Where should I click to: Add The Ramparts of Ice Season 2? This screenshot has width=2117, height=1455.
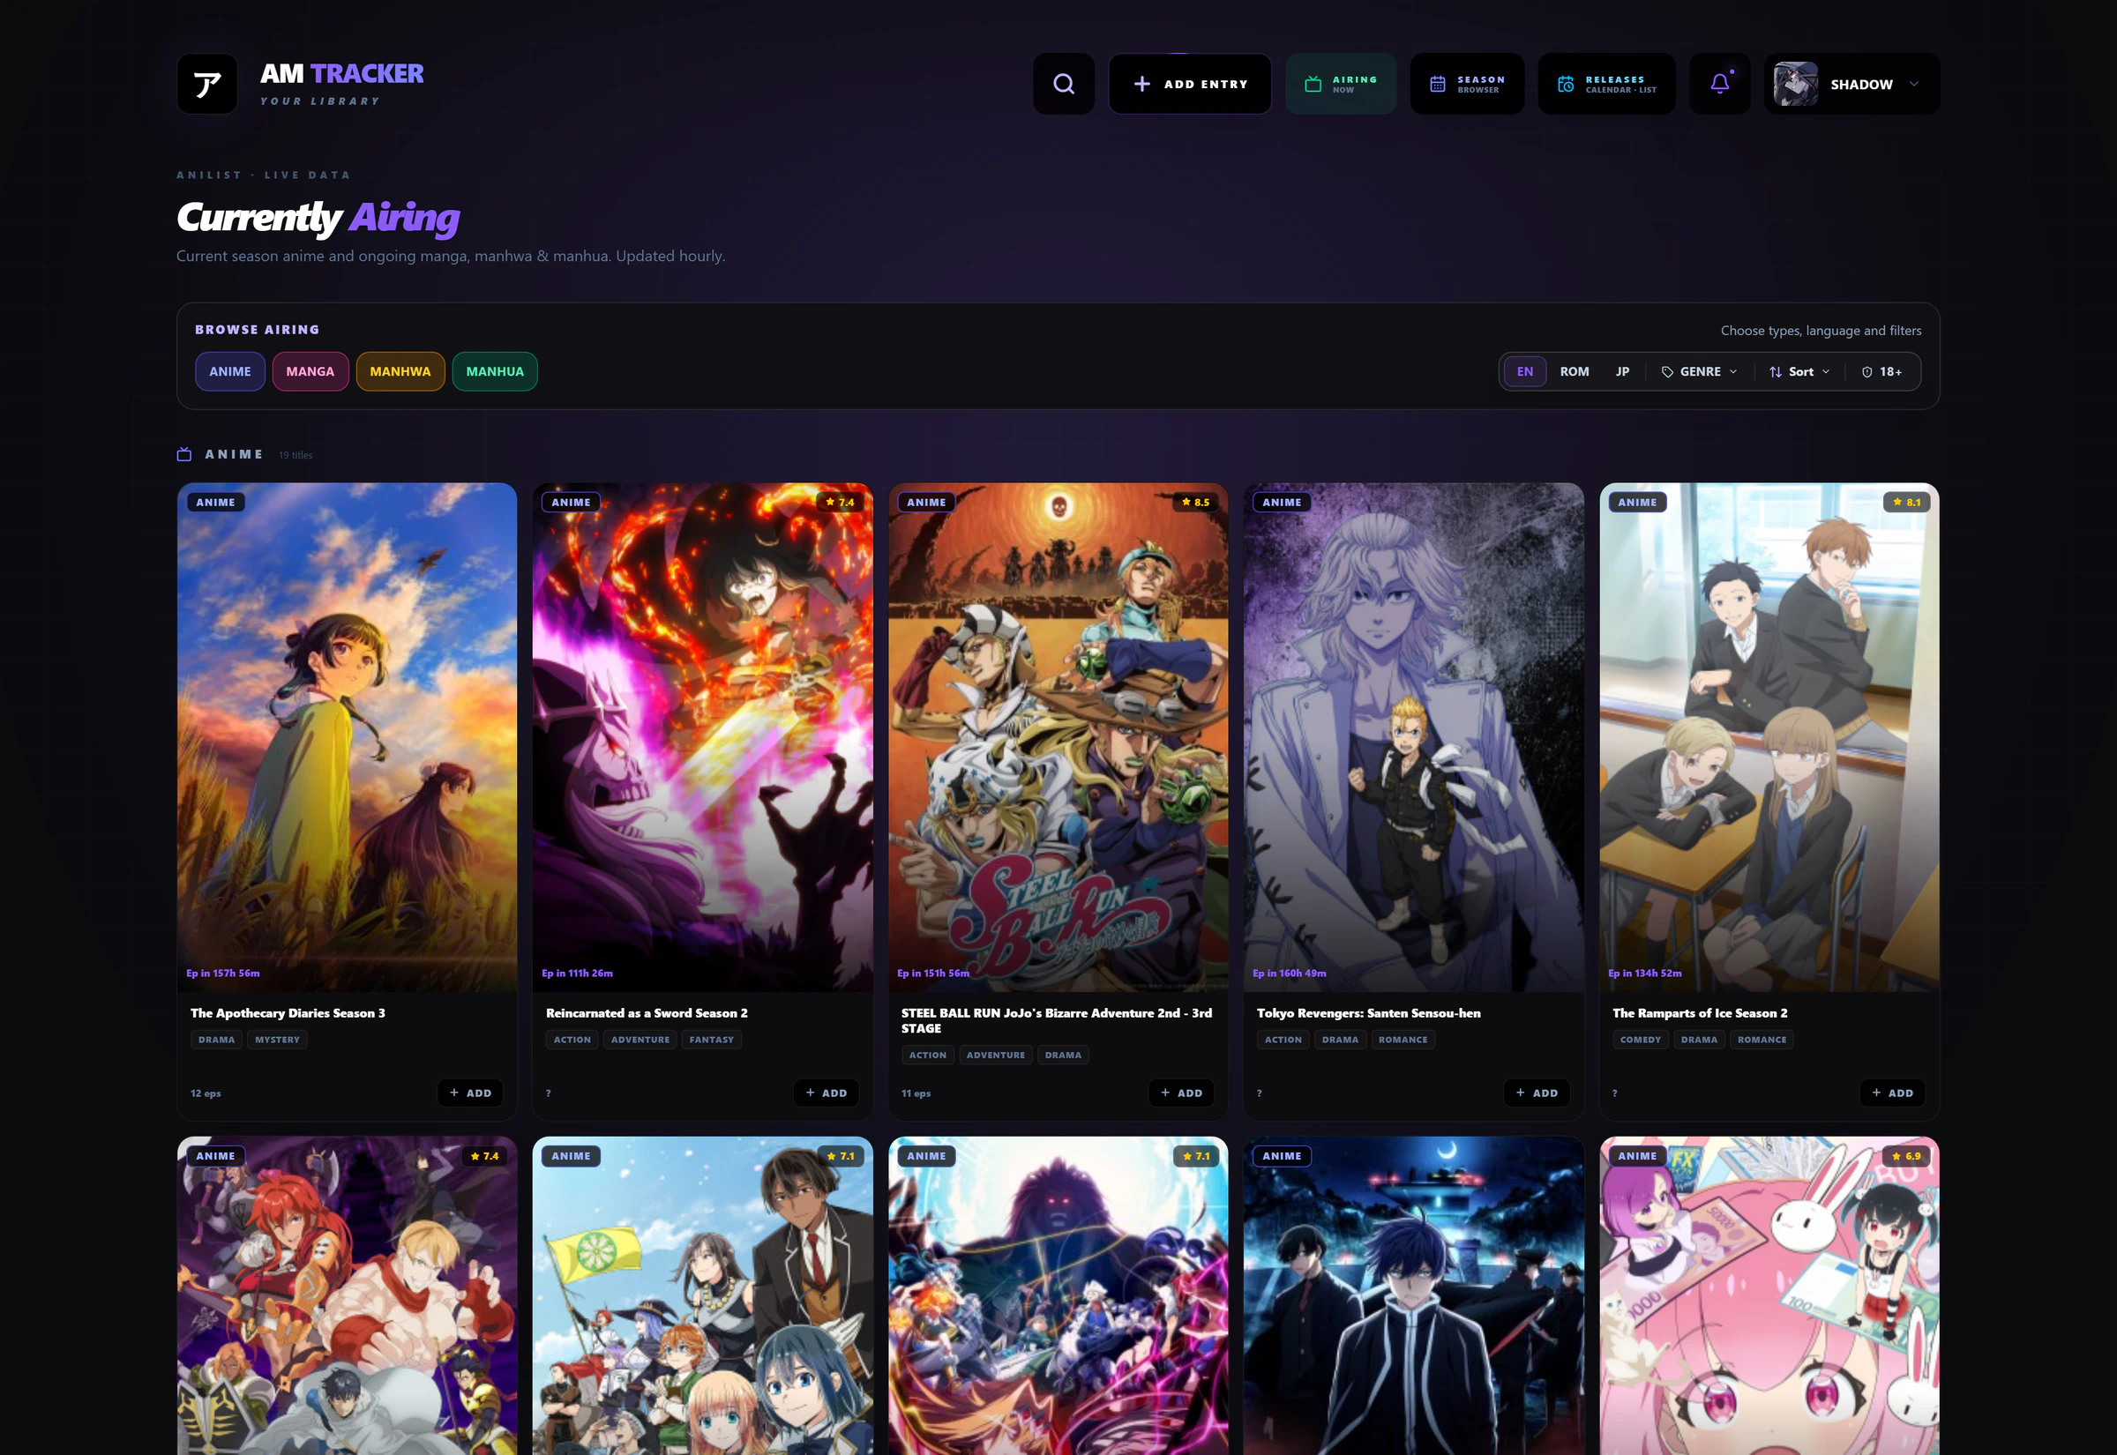tap(1893, 1093)
